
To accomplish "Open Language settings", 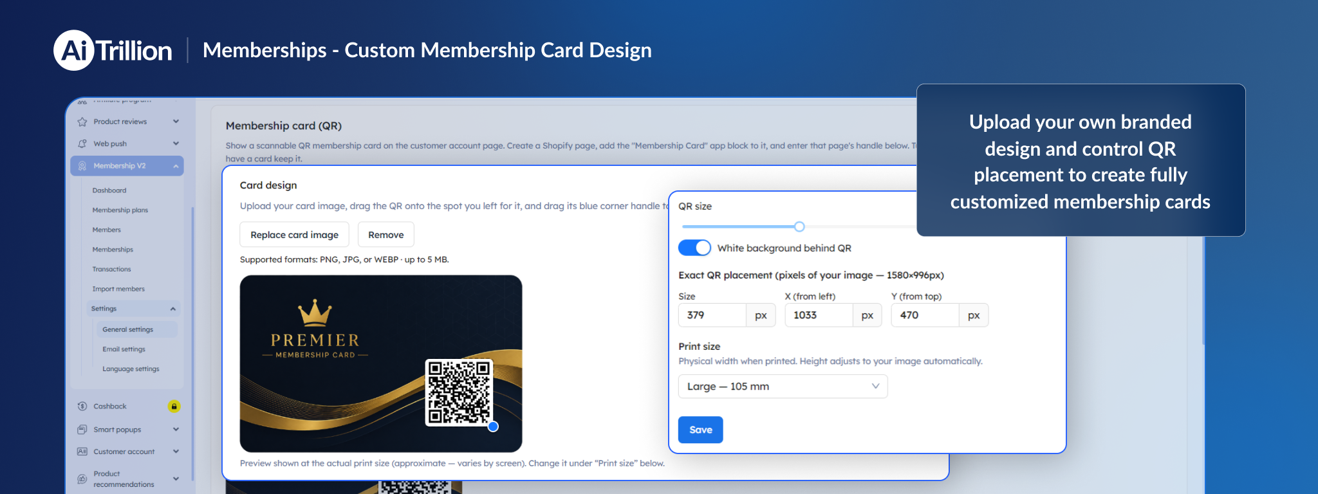I will (131, 369).
